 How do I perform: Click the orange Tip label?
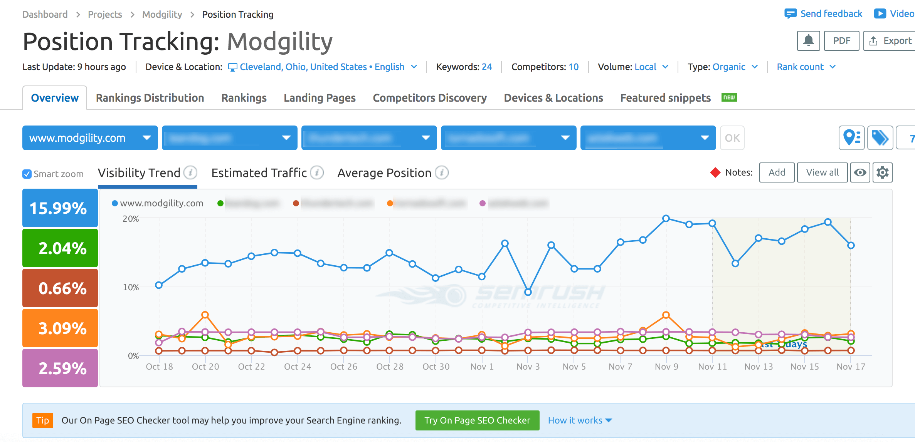[x=42, y=420]
